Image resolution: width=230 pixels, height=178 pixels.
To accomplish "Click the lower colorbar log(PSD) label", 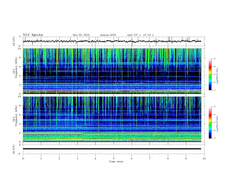I will pyautogui.click(x=218, y=124).
